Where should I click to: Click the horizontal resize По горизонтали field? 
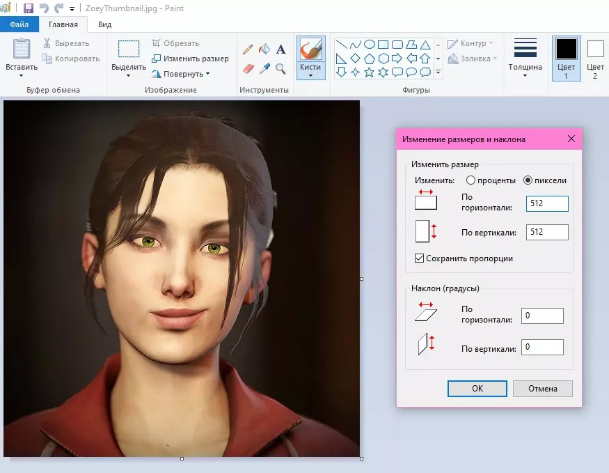tap(547, 203)
